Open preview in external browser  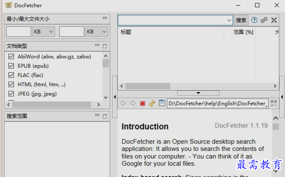click(162, 103)
